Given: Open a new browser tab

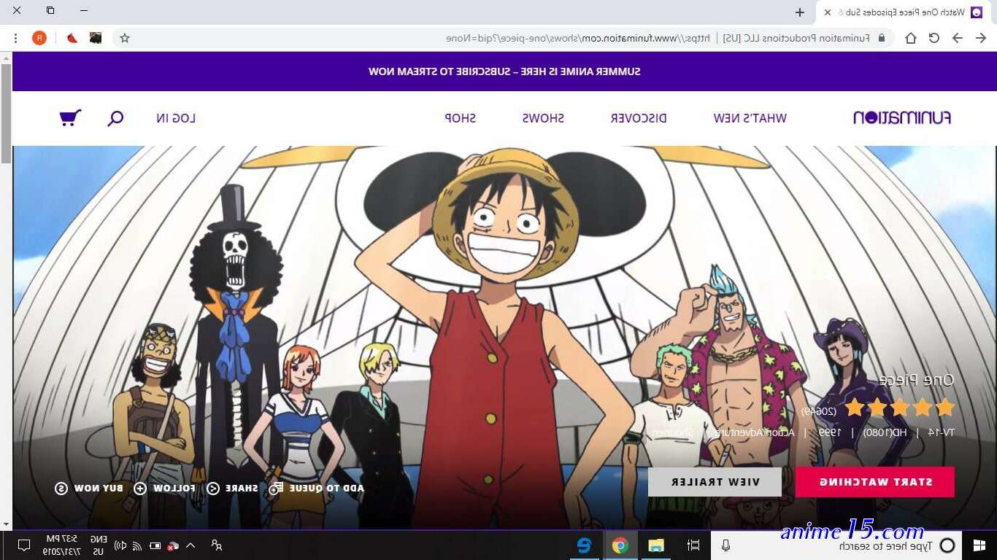Looking at the screenshot, I should click(x=800, y=12).
